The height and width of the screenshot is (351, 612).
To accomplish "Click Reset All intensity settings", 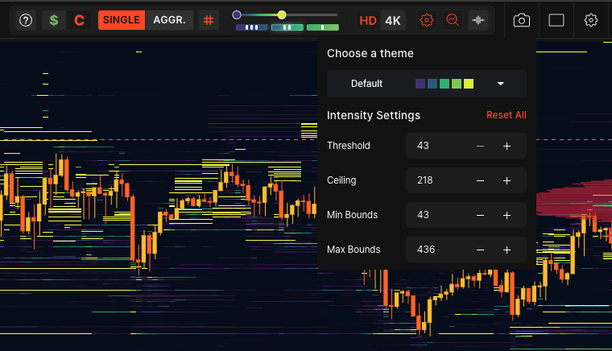I will click(x=506, y=115).
